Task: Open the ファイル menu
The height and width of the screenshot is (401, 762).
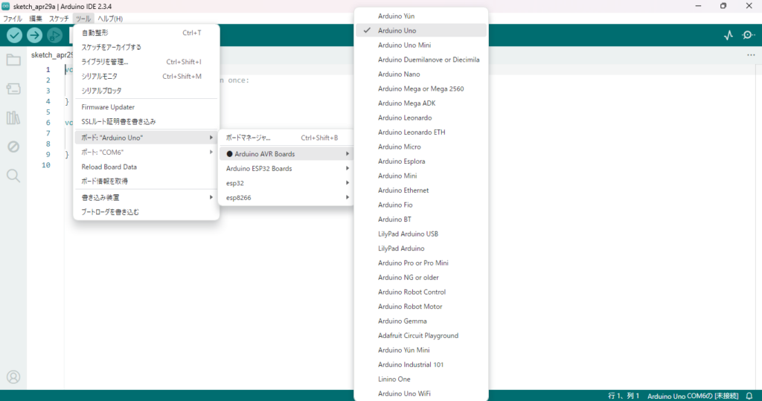Action: click(13, 19)
